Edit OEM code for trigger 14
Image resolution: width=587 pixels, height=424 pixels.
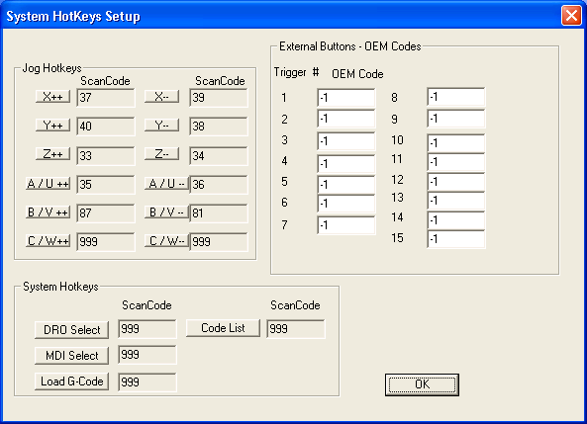(456, 220)
